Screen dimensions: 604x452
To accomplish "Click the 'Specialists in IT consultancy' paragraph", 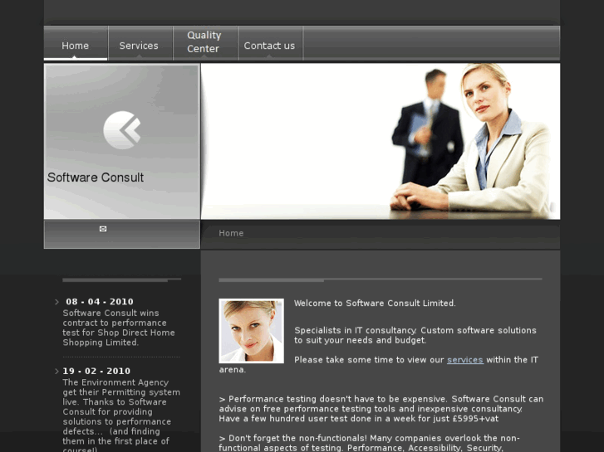I will pos(415,335).
